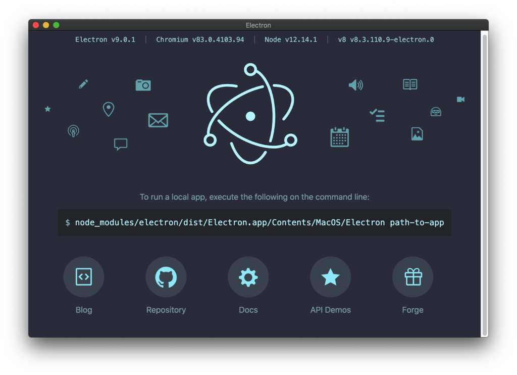Click the open book icon

click(409, 84)
